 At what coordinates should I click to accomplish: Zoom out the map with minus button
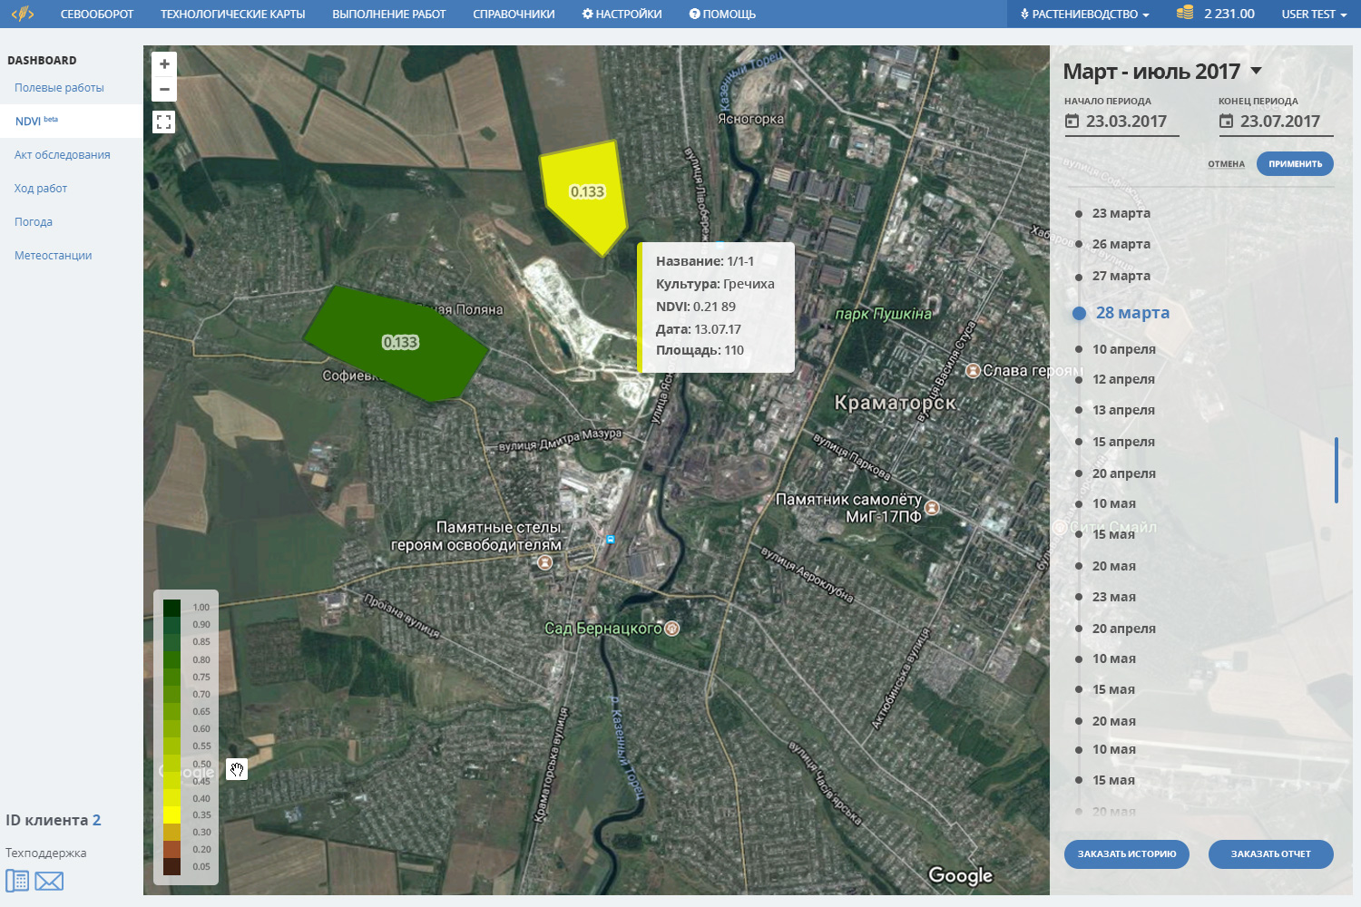164,89
